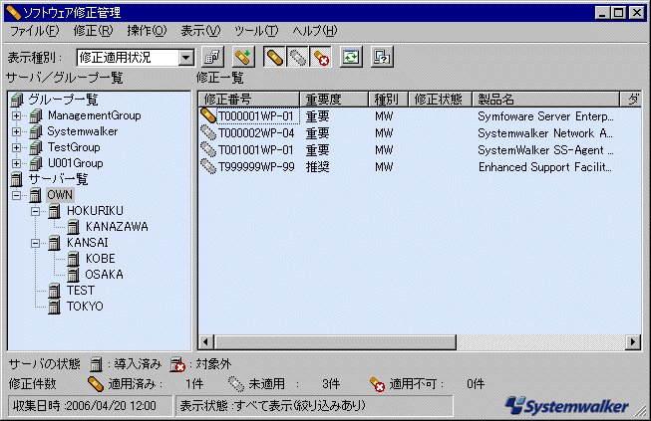Click the apply patch icon with green arrow
651x421 pixels.
point(243,57)
